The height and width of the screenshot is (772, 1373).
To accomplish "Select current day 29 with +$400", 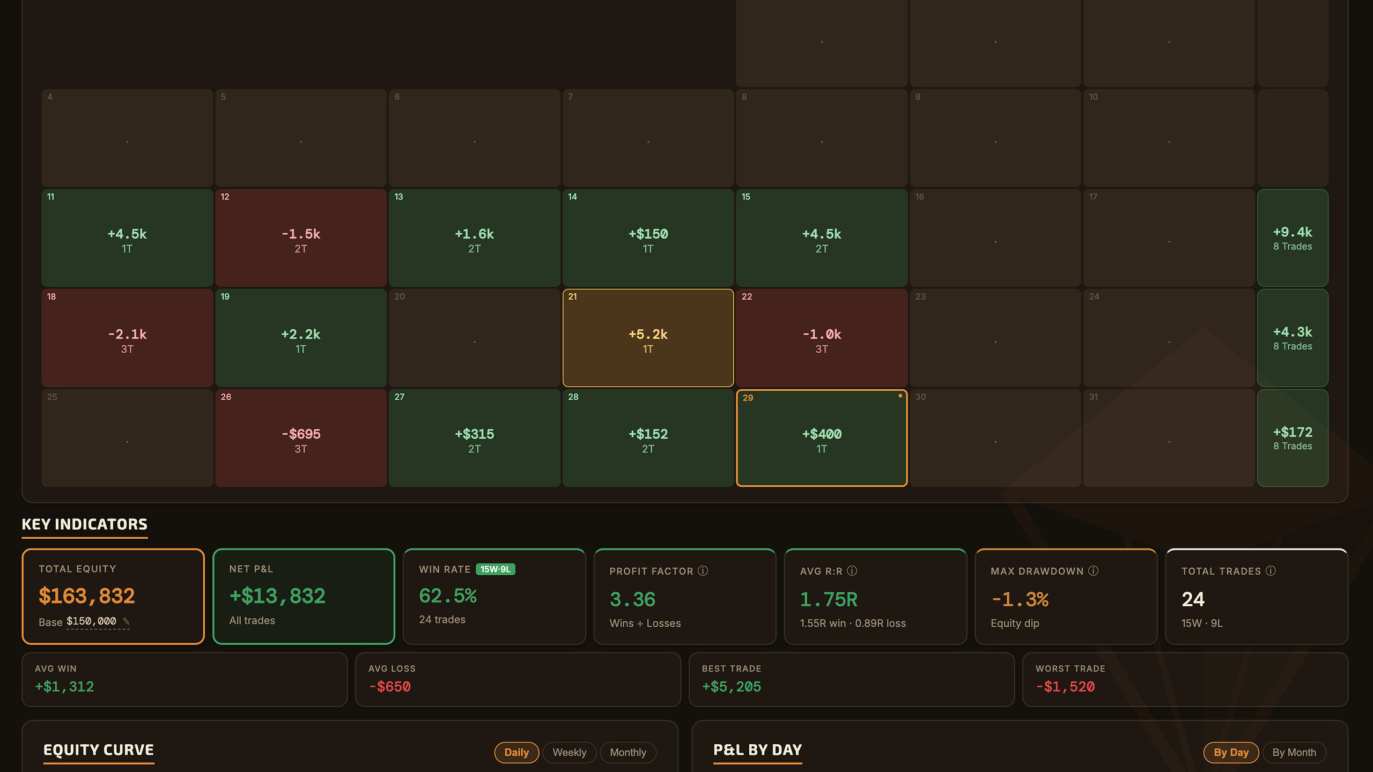I will (822, 438).
